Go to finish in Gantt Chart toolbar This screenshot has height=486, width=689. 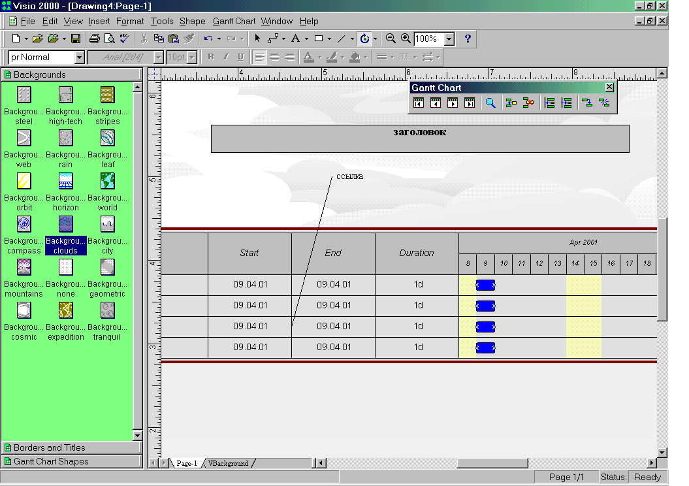click(470, 103)
